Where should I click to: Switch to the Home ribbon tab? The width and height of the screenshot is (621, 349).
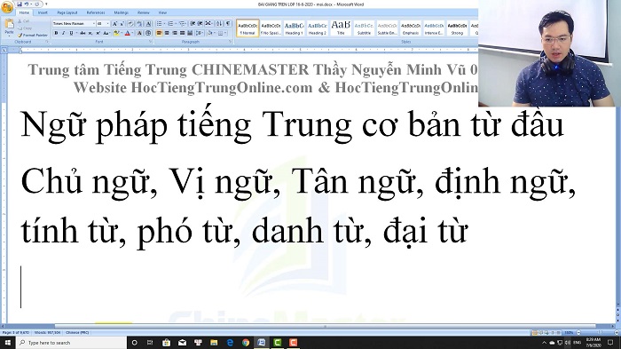[x=24, y=12]
